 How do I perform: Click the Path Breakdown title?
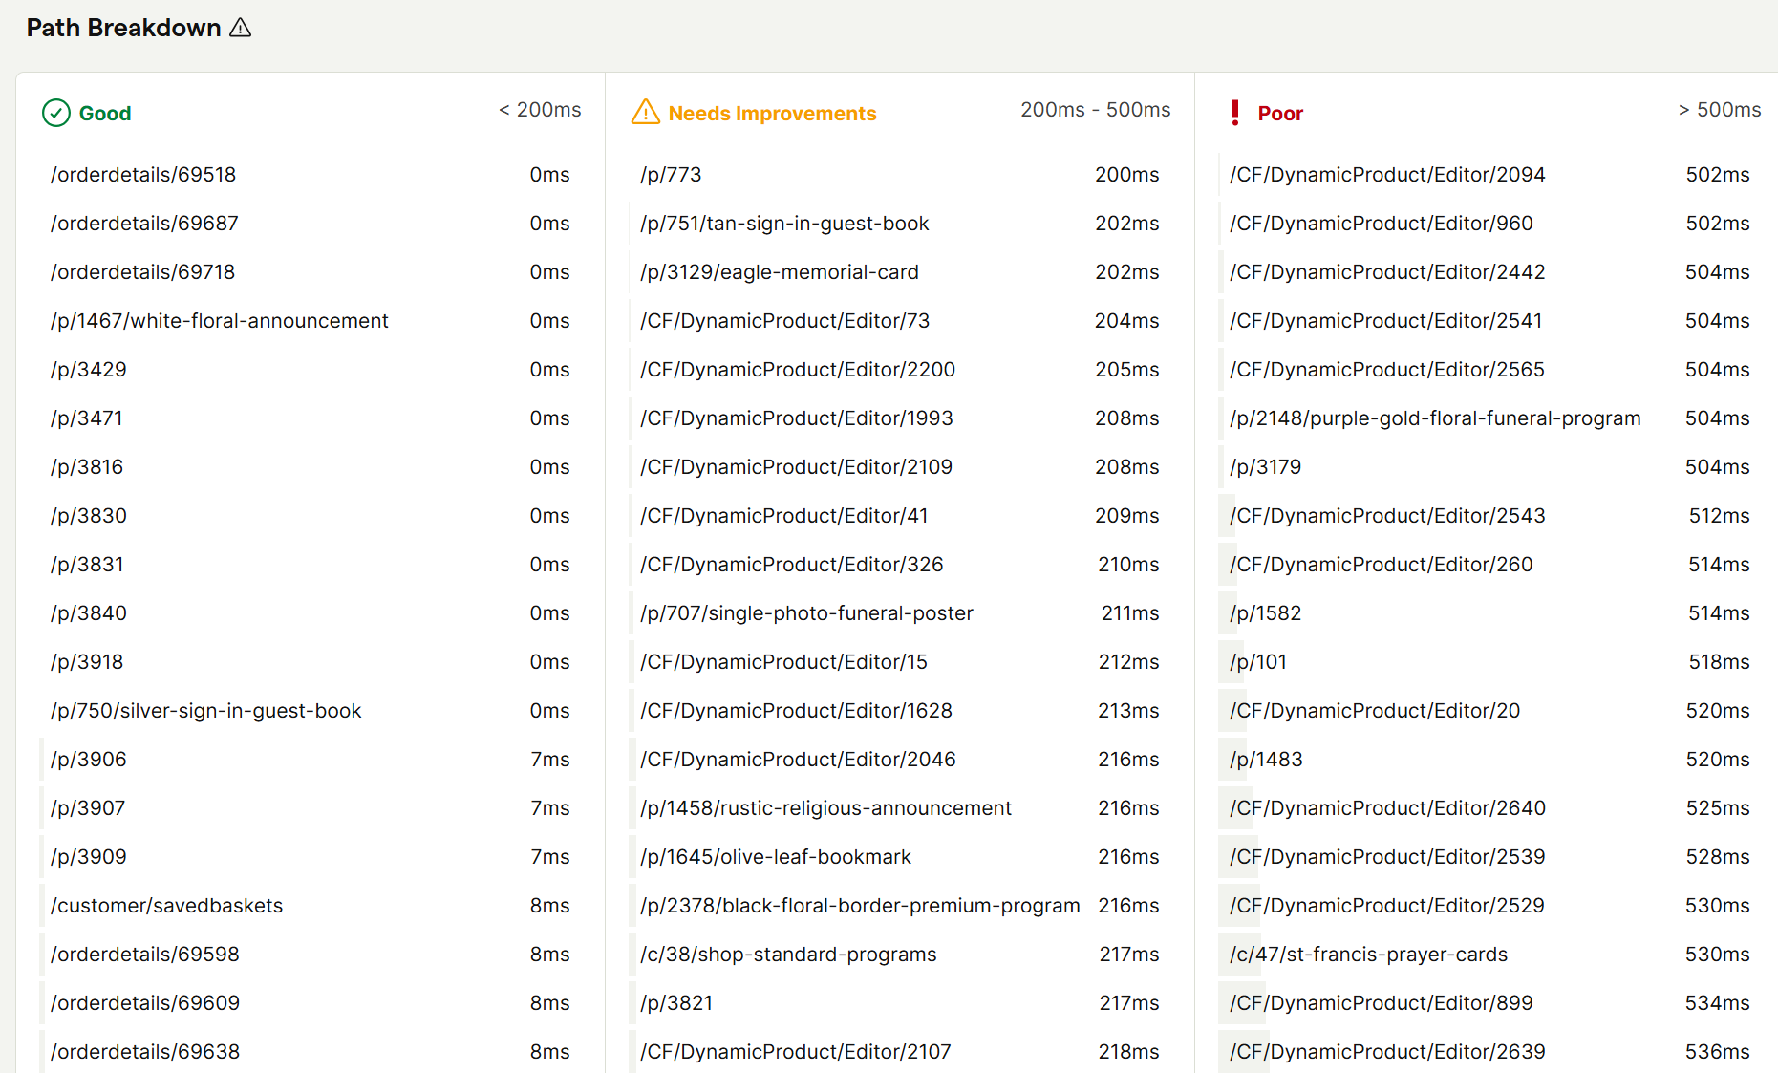coord(123,28)
